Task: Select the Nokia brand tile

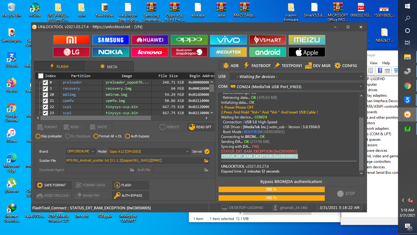Action: 110,52
